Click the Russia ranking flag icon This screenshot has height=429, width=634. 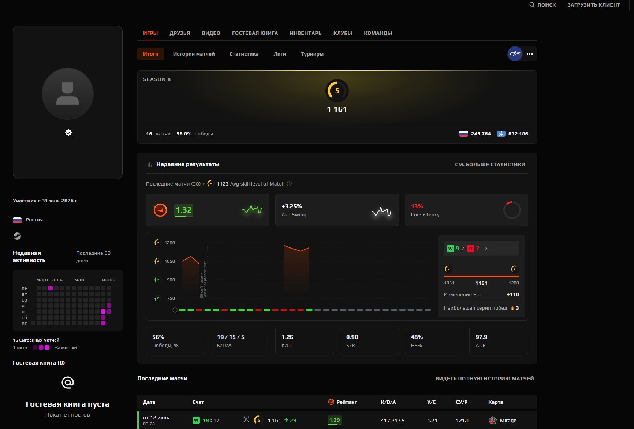click(464, 134)
